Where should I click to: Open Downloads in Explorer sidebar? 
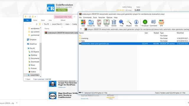34,62
